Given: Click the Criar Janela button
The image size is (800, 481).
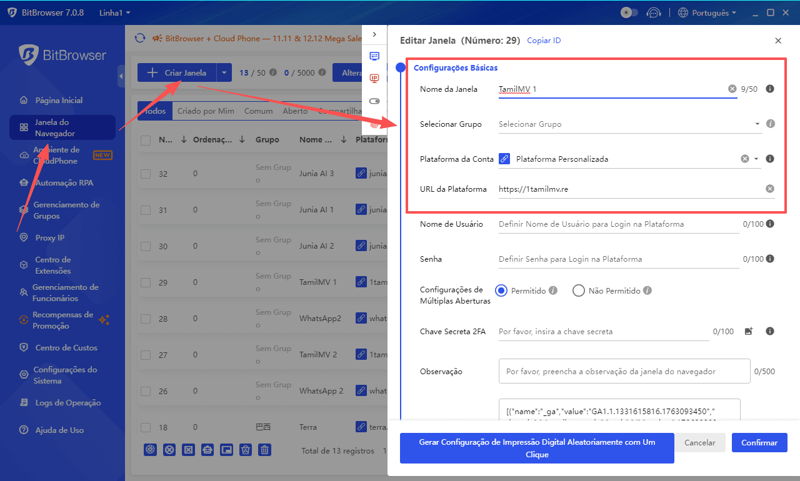Looking at the screenshot, I should [x=177, y=72].
